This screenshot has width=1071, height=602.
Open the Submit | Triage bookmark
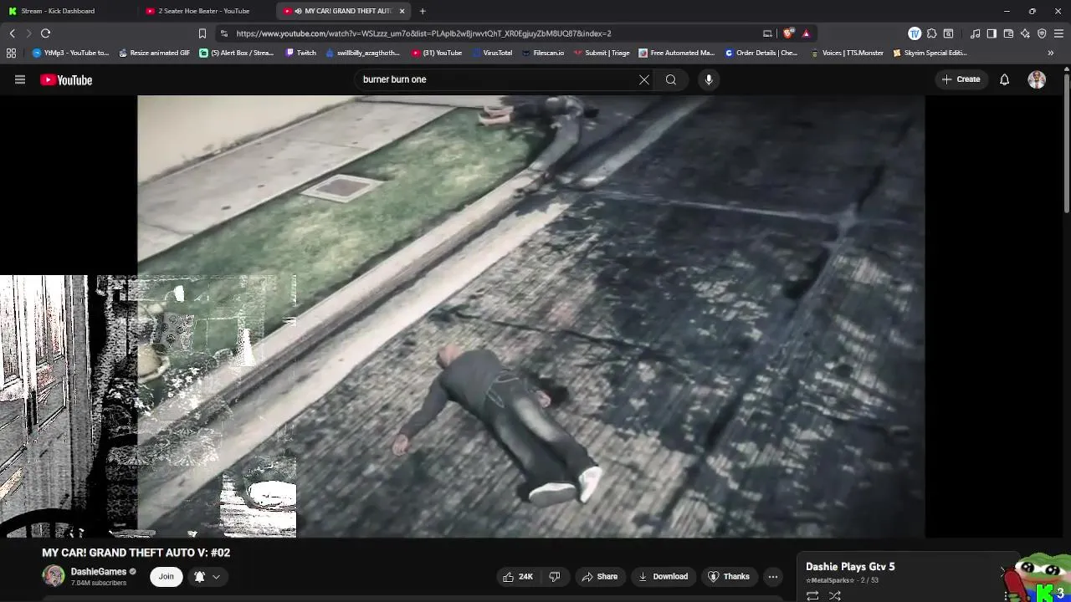[x=602, y=53]
